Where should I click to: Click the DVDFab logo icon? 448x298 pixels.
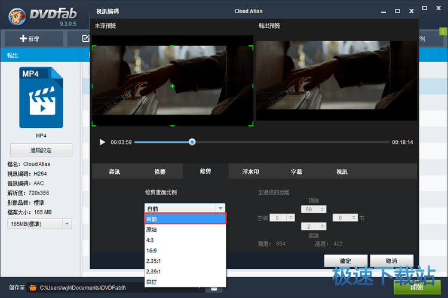pos(17,17)
